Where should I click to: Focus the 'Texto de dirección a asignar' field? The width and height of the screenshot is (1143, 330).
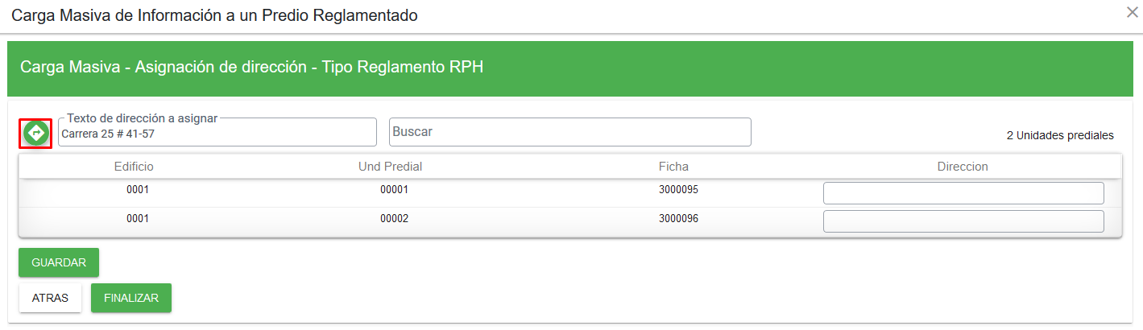click(x=217, y=133)
